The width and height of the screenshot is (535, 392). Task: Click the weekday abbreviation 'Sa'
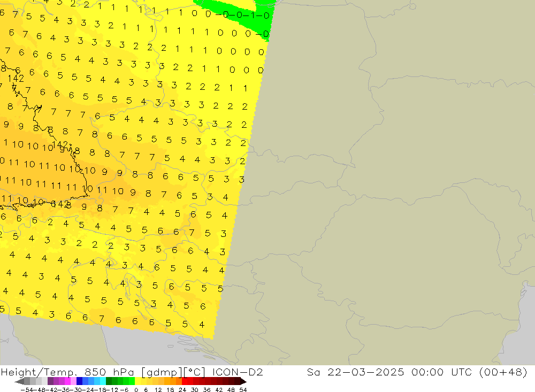tap(313, 372)
